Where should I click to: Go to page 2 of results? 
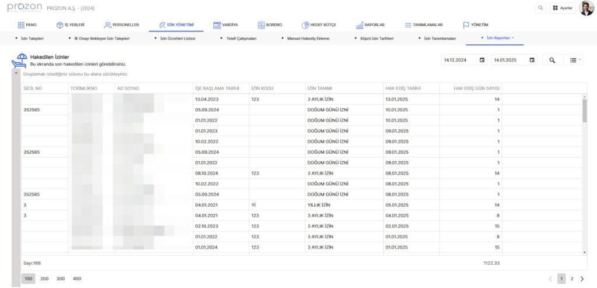(x=571, y=279)
